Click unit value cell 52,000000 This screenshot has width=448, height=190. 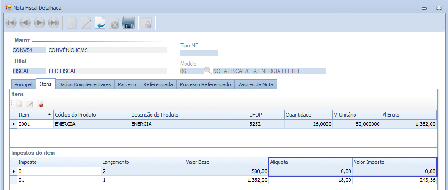coord(356,124)
